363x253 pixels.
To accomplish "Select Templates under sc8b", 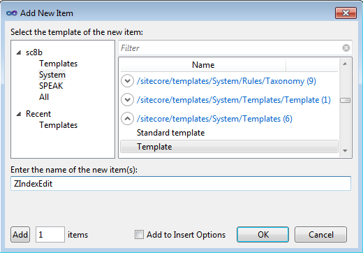I will tap(58, 64).
